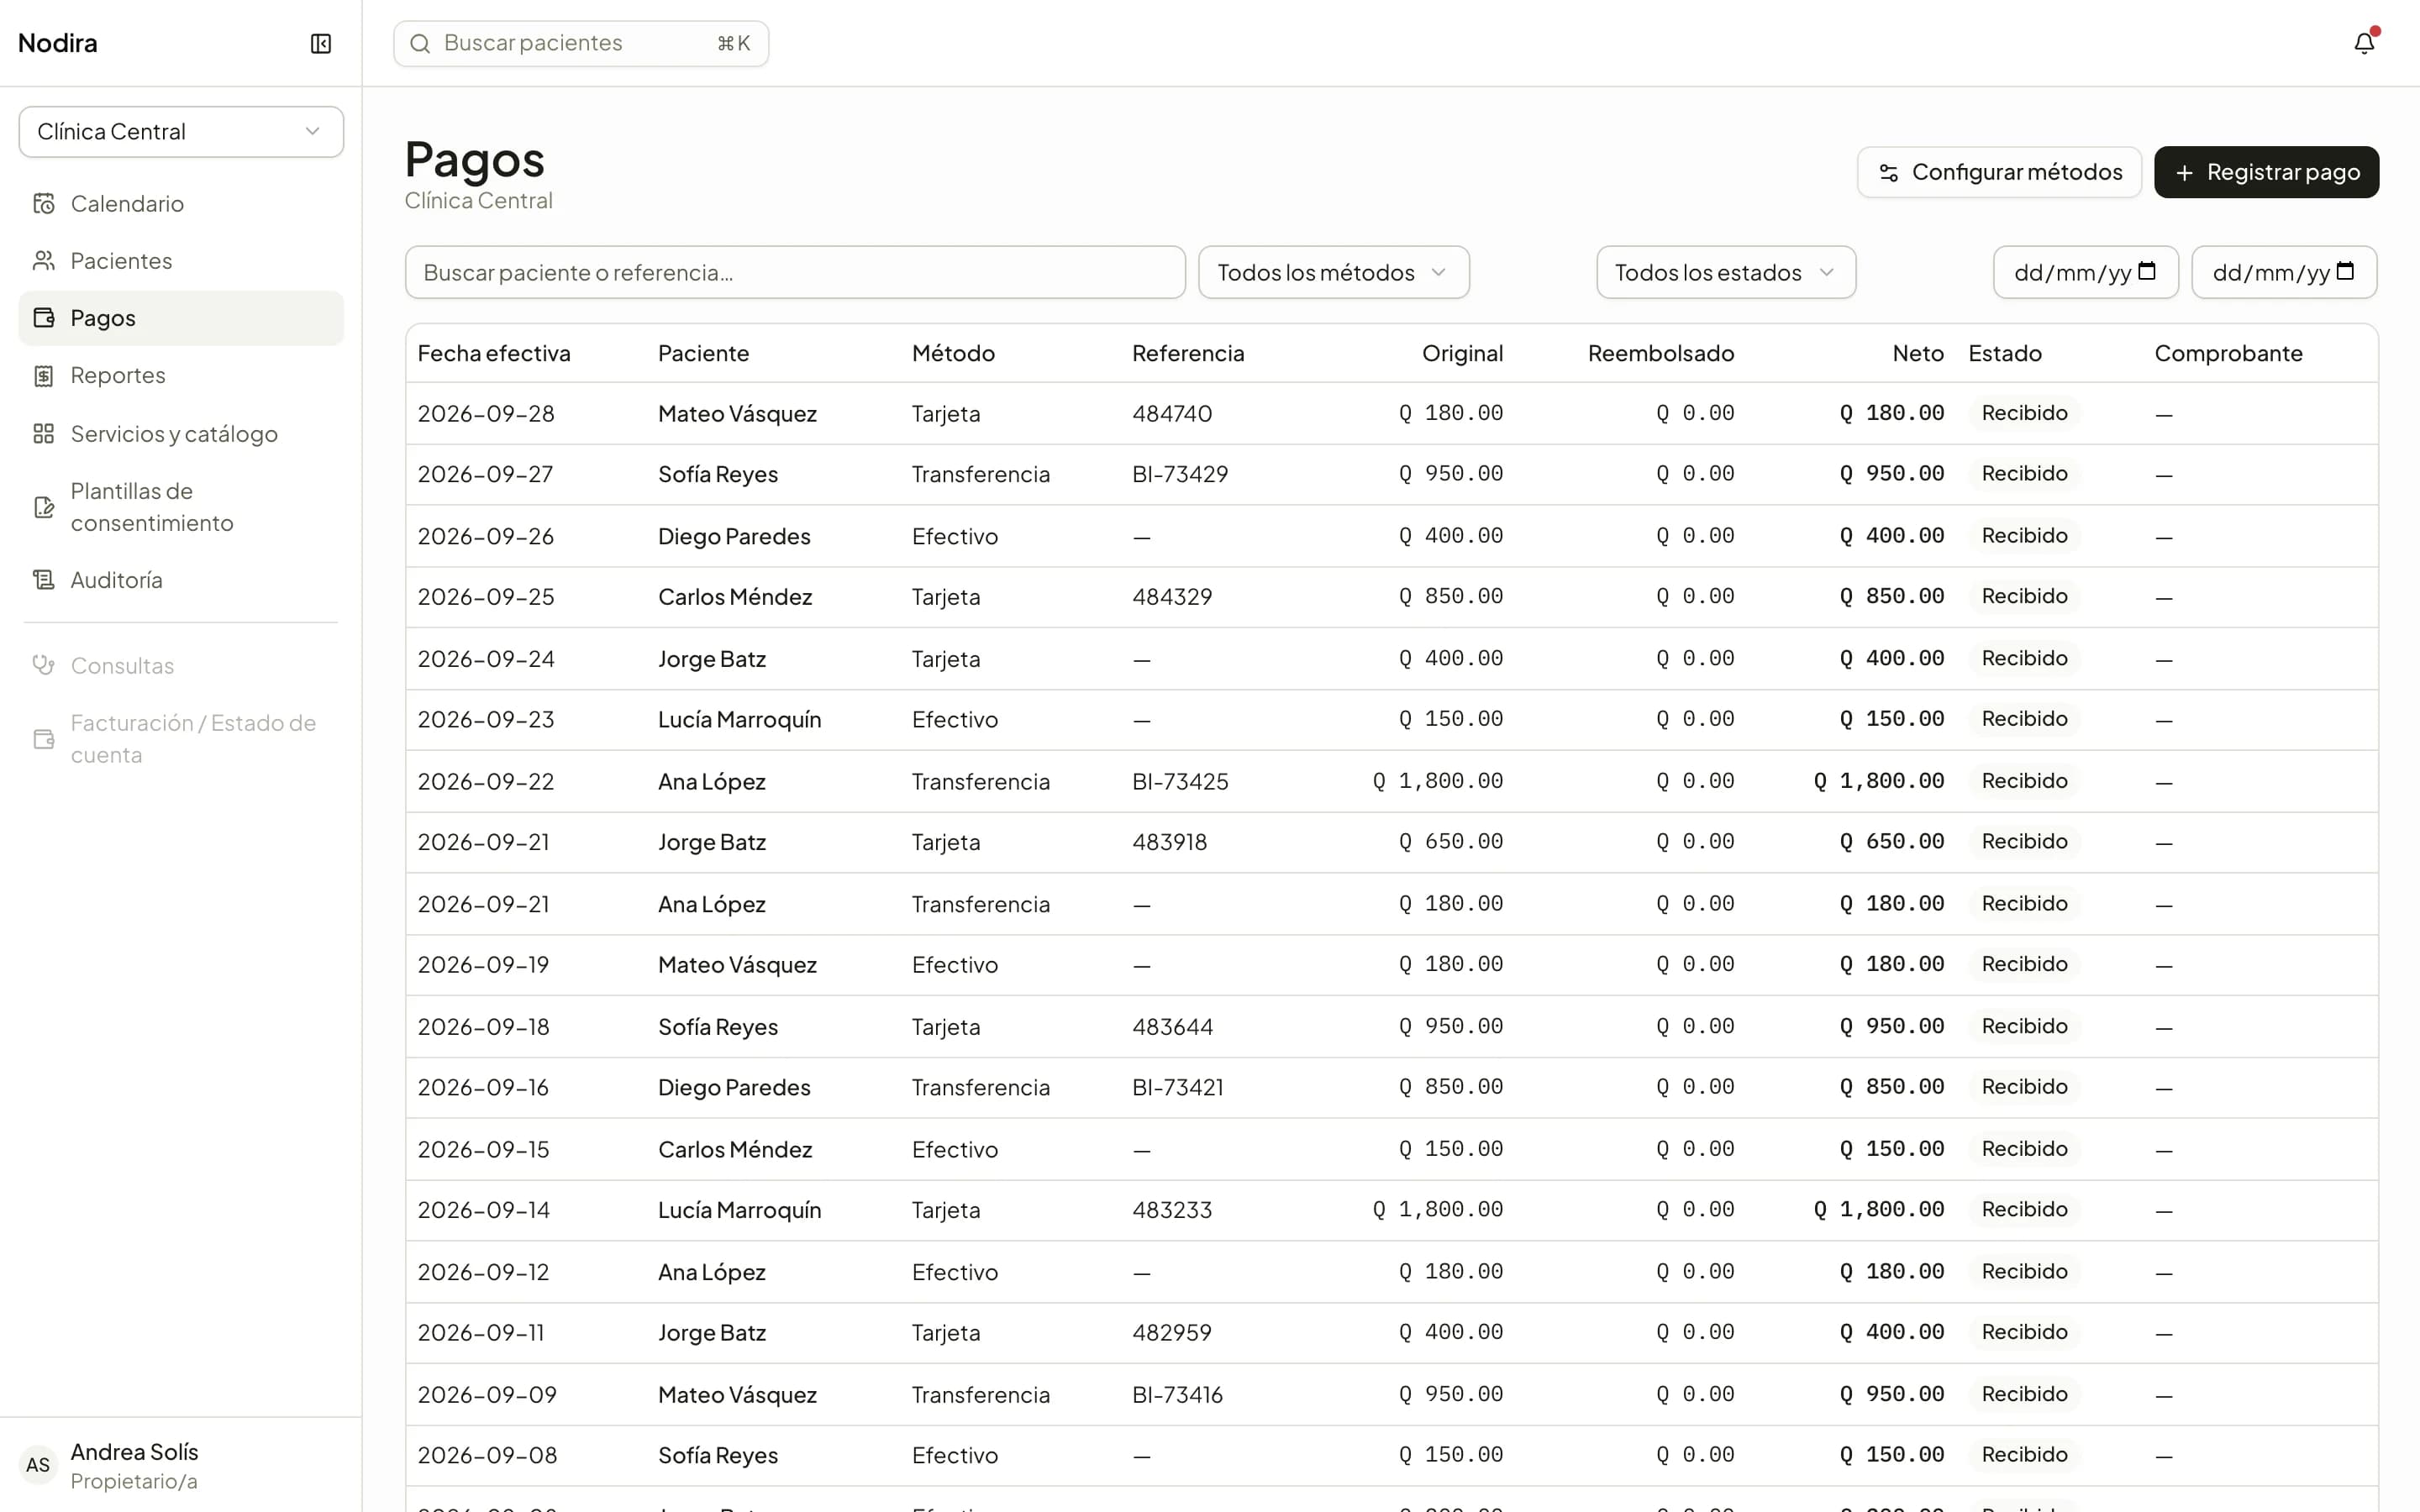Expand the Todos los métodos filter
Viewport: 2420px width, 1512px height.
pos(1334,272)
